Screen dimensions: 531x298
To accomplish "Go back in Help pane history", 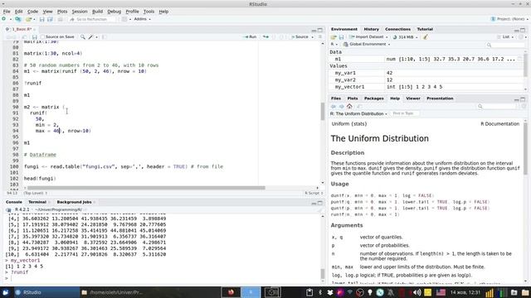I will pyautogui.click(x=334, y=107).
